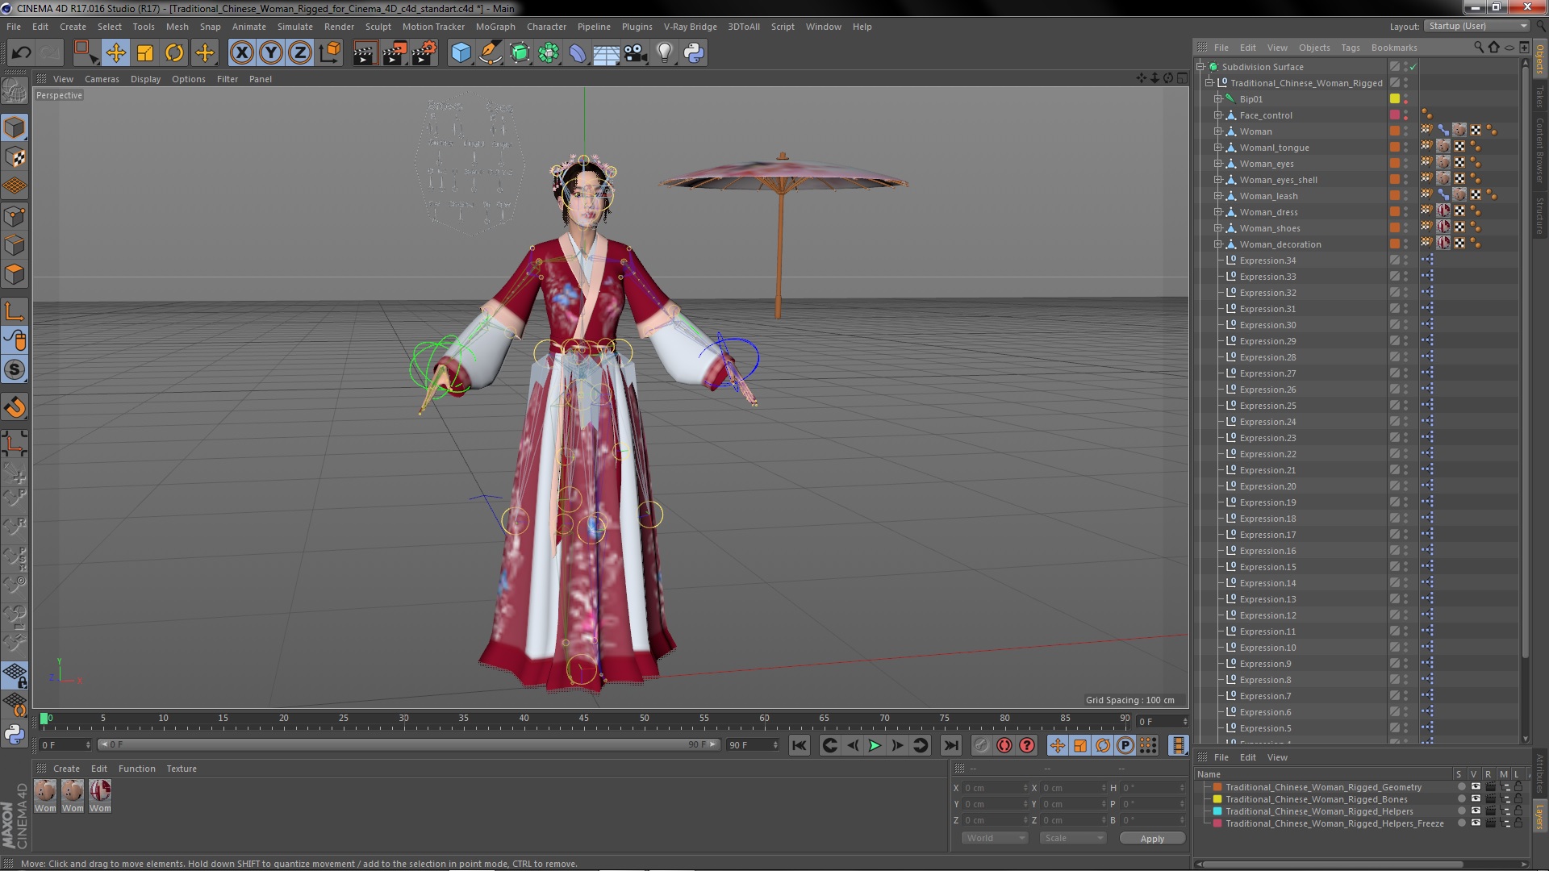This screenshot has width=1549, height=871.
Task: Drag the timeline playhead at frame 45
Action: 584,721
